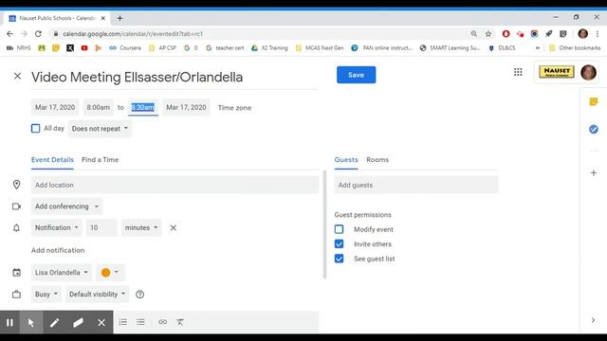This screenshot has width=607, height=341.
Task: Click the Add guests field
Action: coord(416,185)
